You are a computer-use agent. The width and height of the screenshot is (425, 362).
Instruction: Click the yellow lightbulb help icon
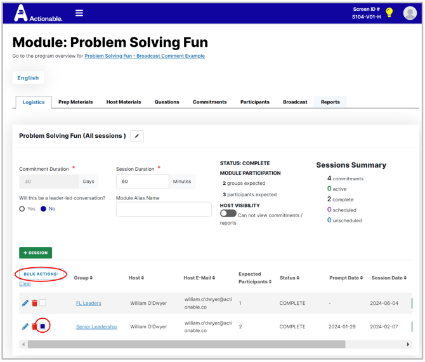[x=389, y=13]
